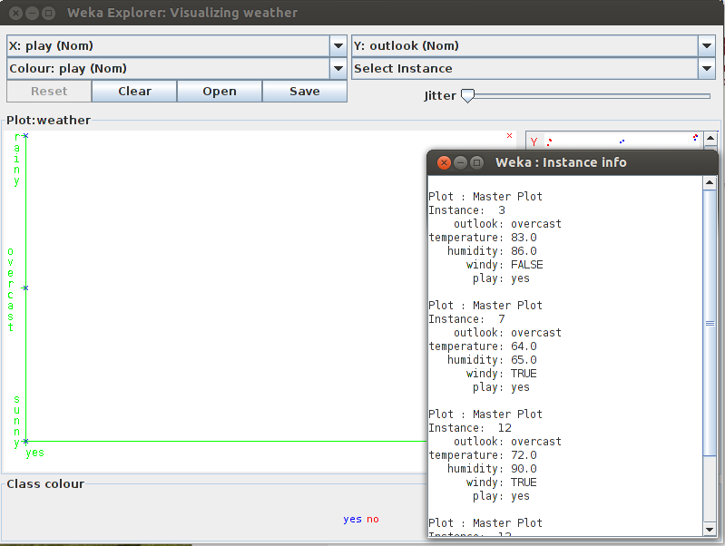This screenshot has height=546, width=725.
Task: Click 'Instance: 3' text in info
Action: tap(467, 210)
